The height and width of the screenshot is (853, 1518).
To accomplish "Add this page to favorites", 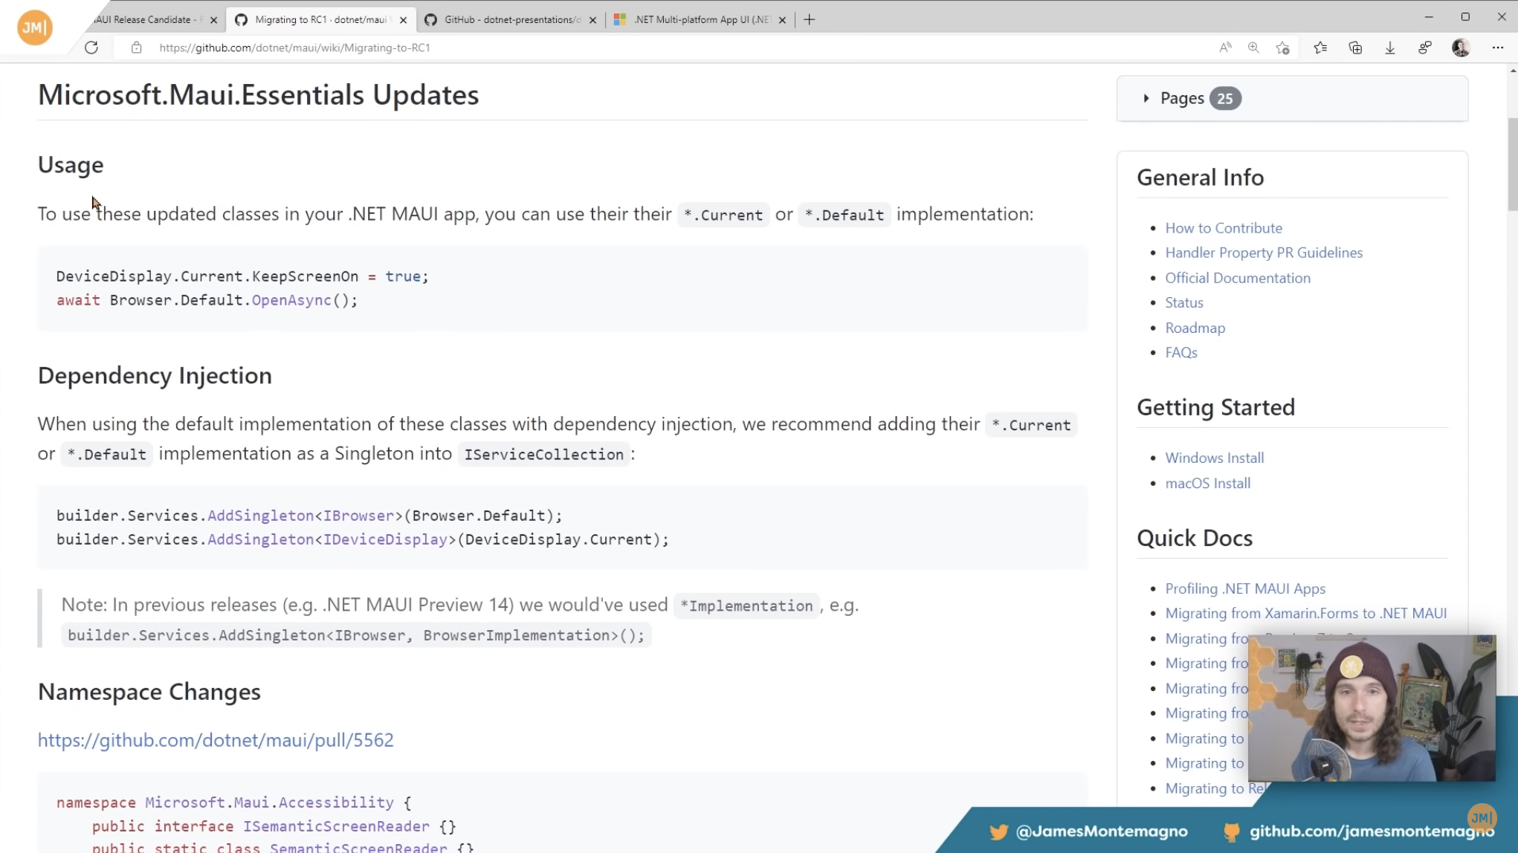I will click(1282, 48).
